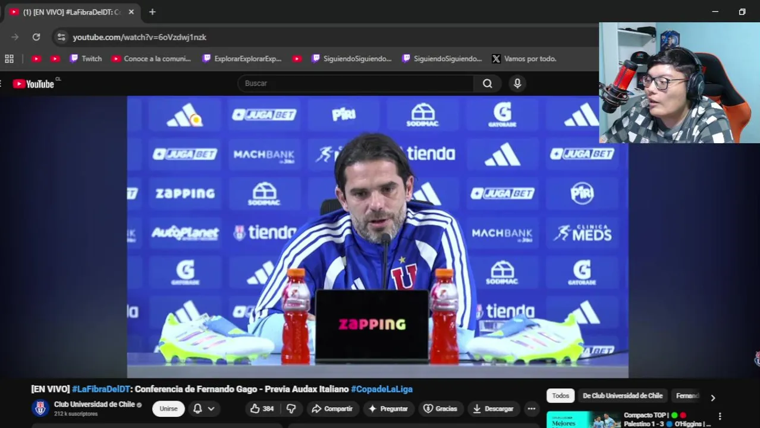Open the YouTube bookmark icon after ExplorarExplorarExp
The width and height of the screenshot is (760, 428).
[x=297, y=59]
